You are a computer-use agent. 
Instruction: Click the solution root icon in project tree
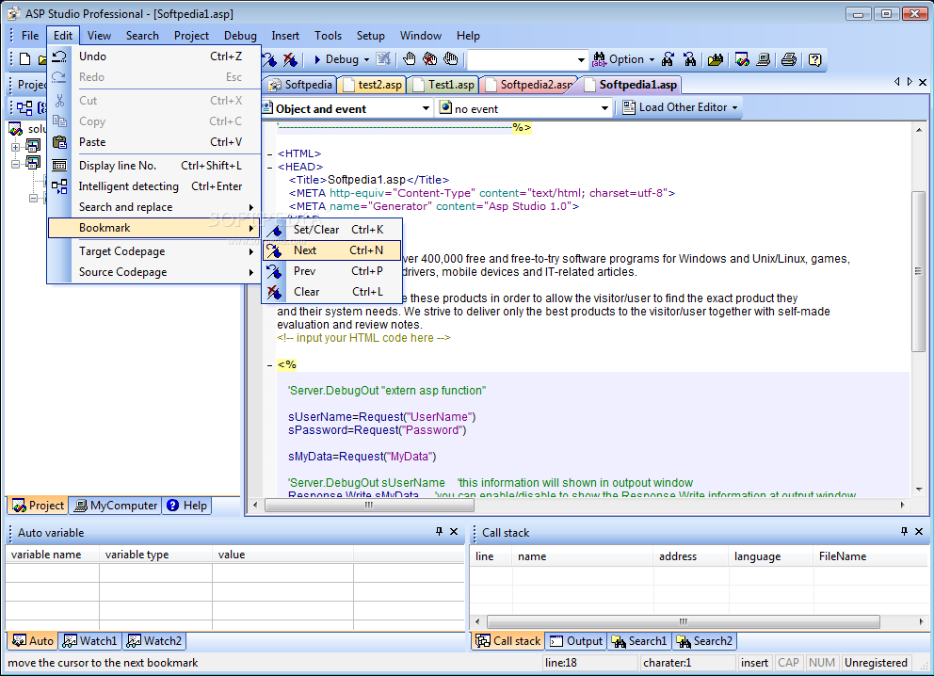point(15,129)
